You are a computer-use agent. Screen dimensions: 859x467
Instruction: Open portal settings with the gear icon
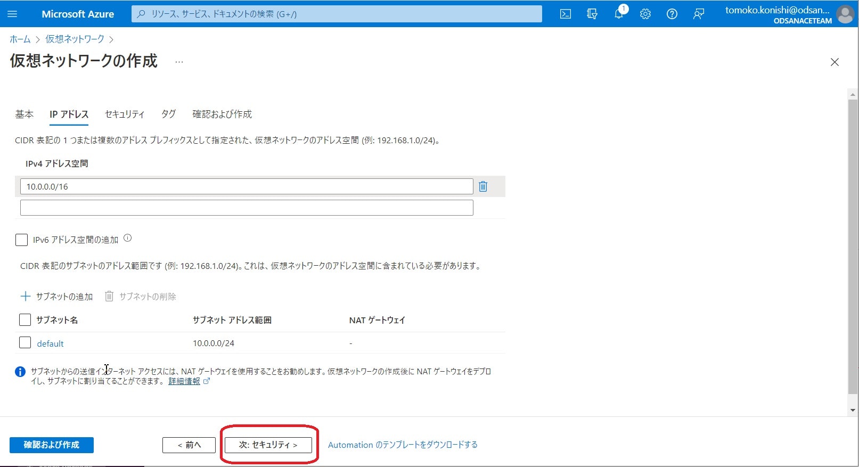(645, 14)
